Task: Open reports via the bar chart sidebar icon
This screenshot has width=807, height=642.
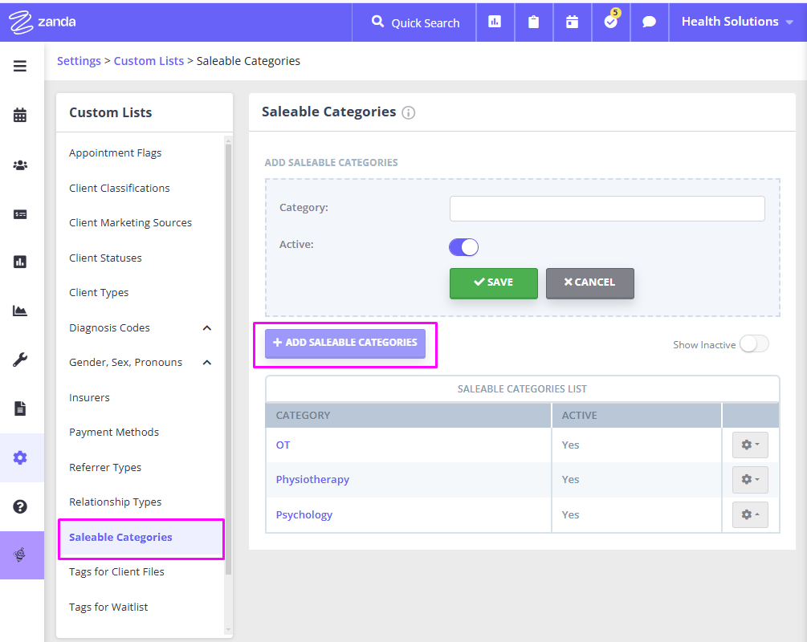Action: click(22, 261)
